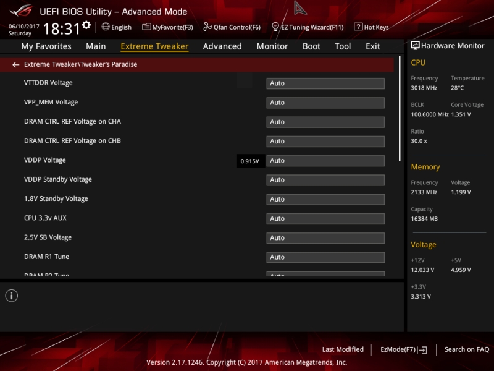Image resolution: width=494 pixels, height=371 pixels.
Task: Select the CPU 3.3v AUX label
Action: 45,218
